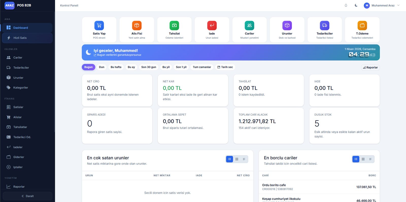This screenshot has height=202, width=406.
Task: Switch En borclu cariler to chart view
Action: [370, 159]
